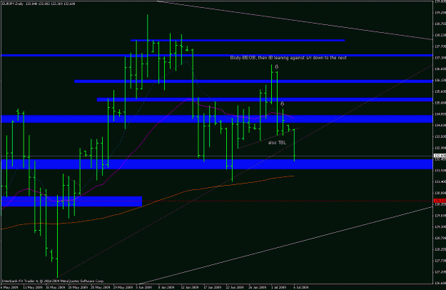This screenshot has height=290, width=446.
Task: Select the lower down arrow marker near the inside bar
Action: click(x=282, y=104)
